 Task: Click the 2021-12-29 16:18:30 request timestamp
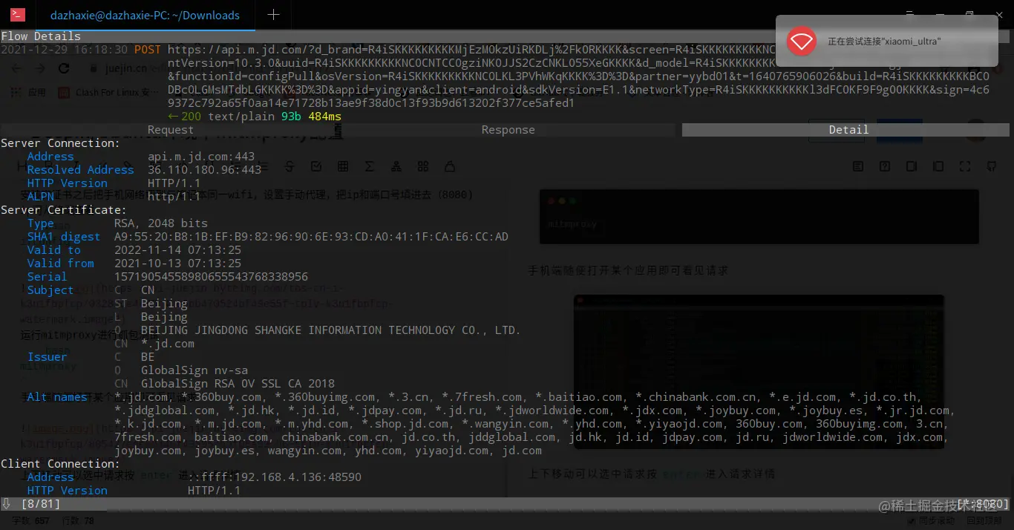64,50
